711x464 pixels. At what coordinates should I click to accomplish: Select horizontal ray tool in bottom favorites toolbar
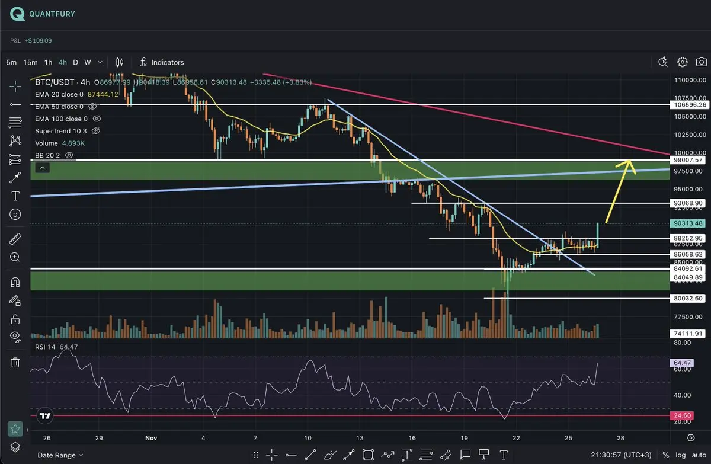[x=291, y=455]
